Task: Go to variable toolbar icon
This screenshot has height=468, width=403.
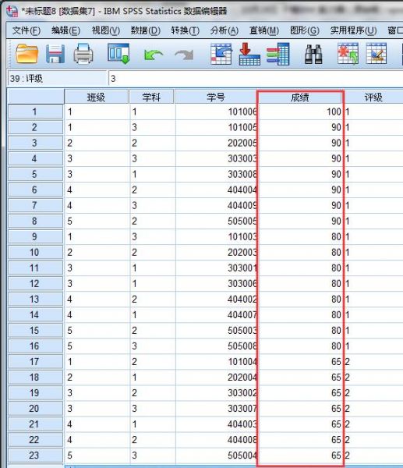Action: [x=249, y=54]
